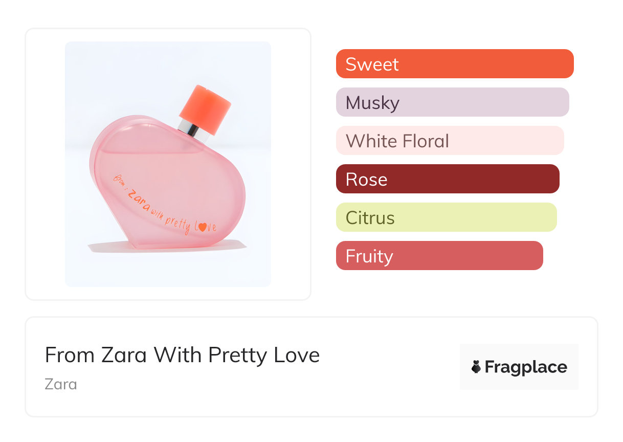Click the Fruity accord bar
Viewport: 623px width, 442px height.
[439, 256]
